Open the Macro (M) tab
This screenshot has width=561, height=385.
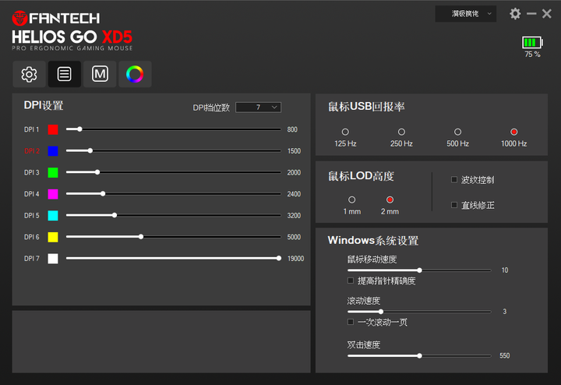point(100,74)
